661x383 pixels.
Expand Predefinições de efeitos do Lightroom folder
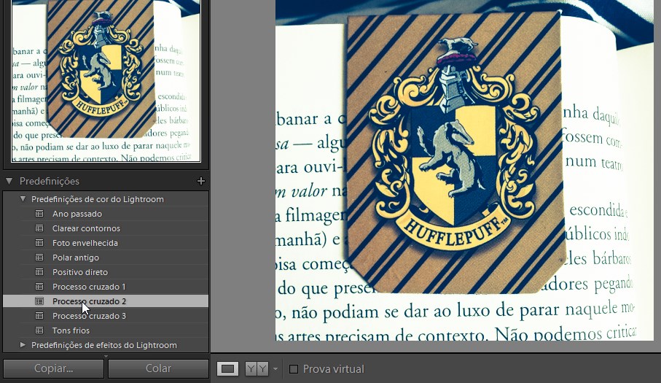coord(23,344)
